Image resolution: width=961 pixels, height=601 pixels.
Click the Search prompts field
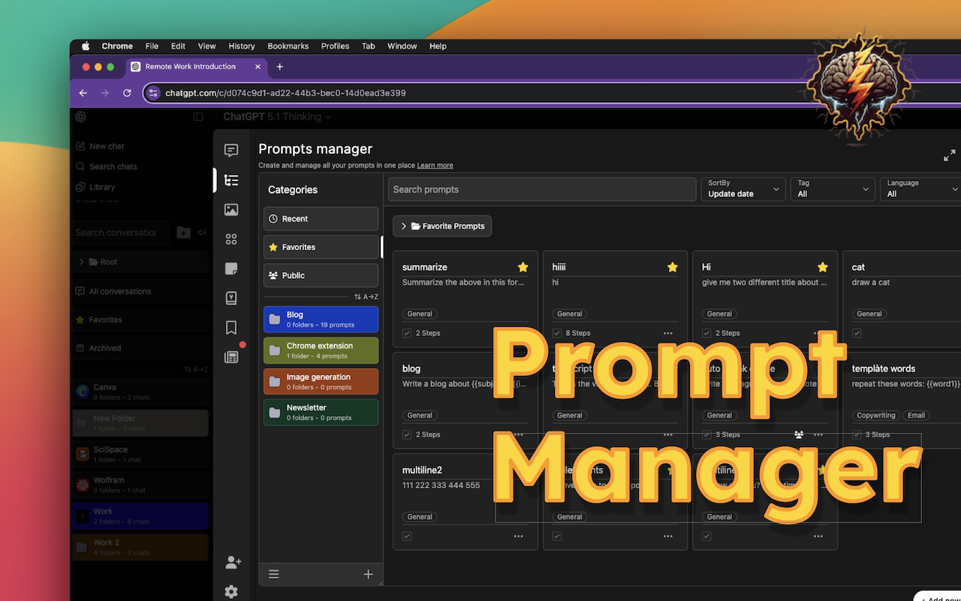coord(542,189)
